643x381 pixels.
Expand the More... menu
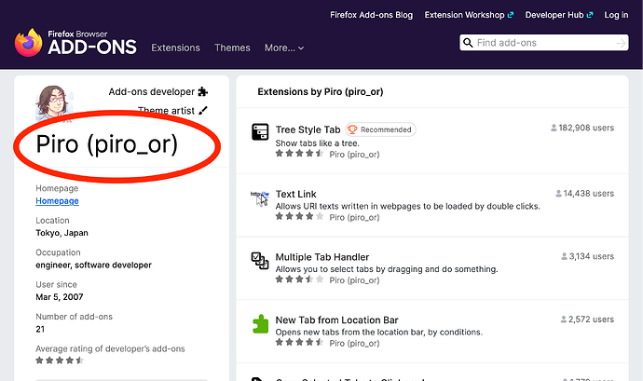284,48
